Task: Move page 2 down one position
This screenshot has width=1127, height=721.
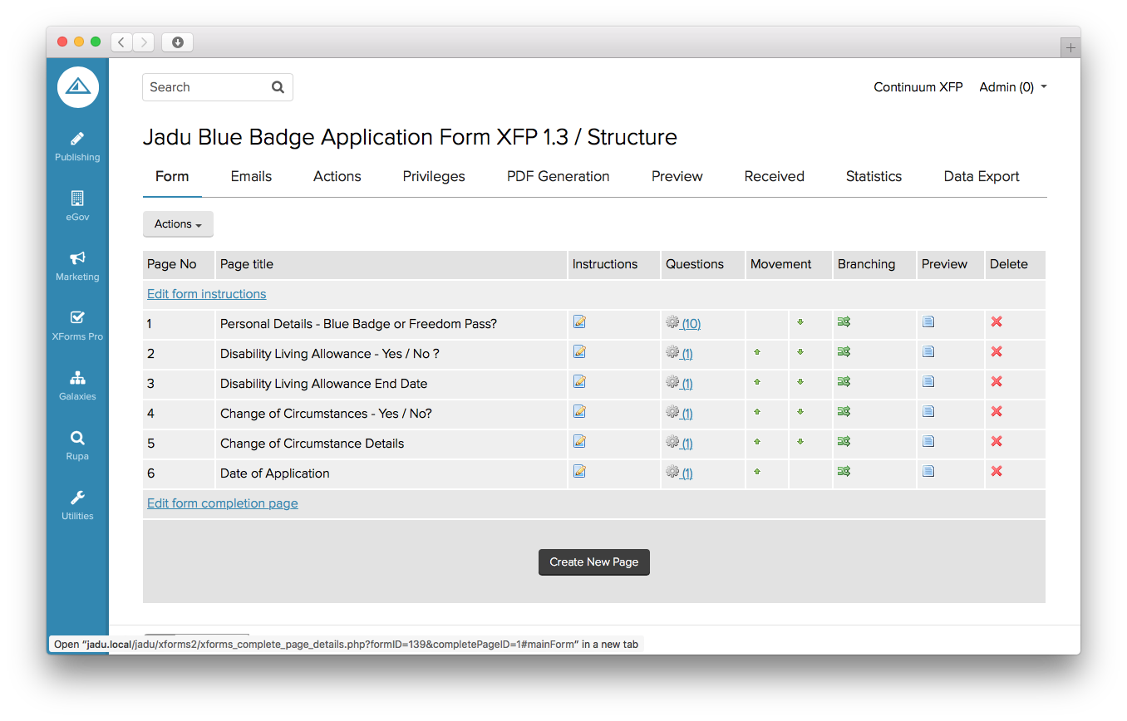Action: 800,352
